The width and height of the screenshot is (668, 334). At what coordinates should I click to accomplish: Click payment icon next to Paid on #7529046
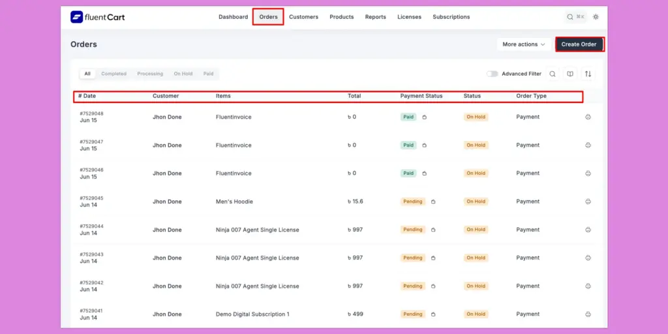point(424,174)
